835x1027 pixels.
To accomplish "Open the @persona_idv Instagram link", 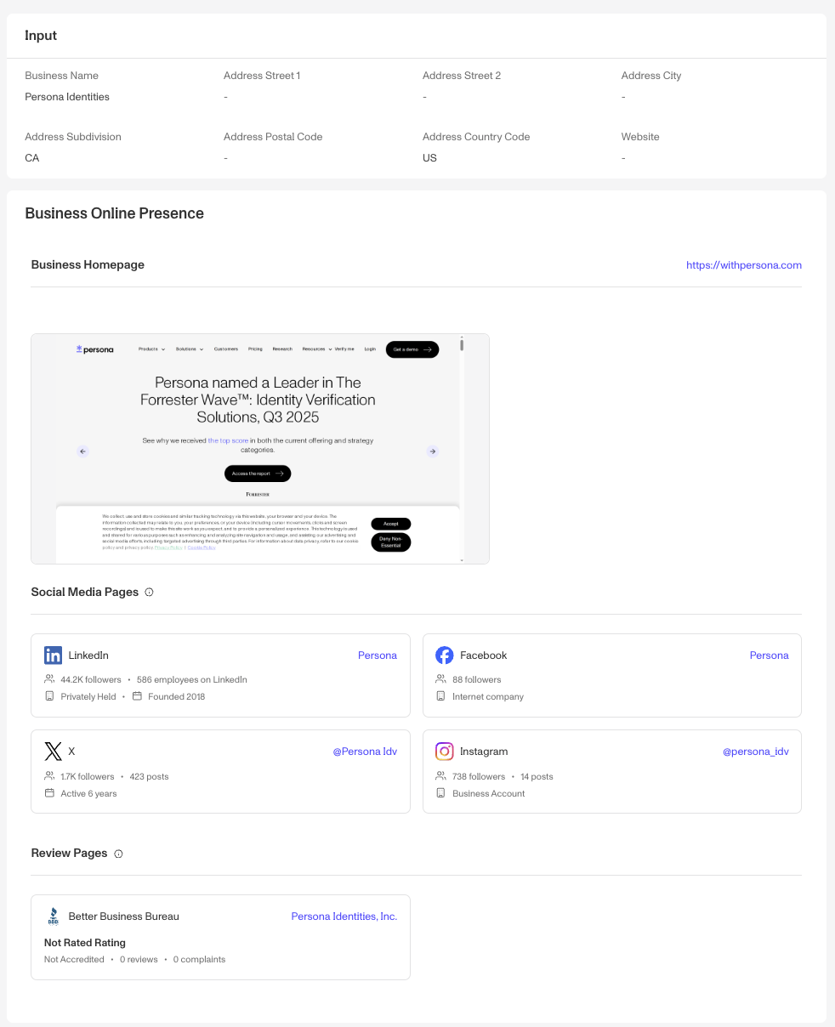I will [x=756, y=752].
